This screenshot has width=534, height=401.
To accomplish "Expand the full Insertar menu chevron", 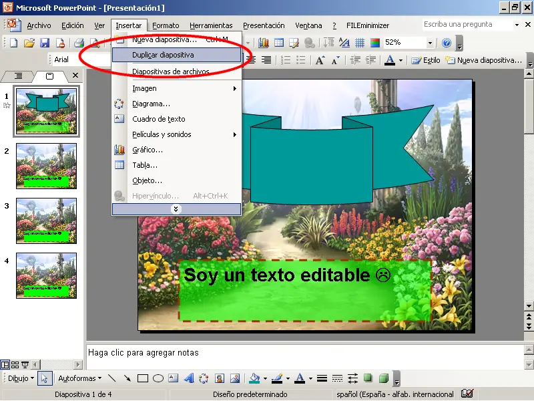I will tap(176, 209).
